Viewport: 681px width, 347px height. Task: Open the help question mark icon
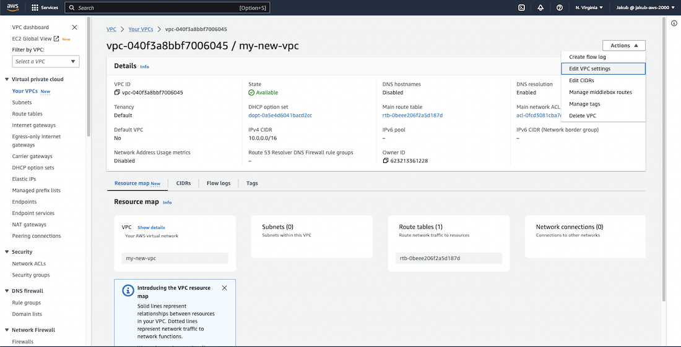[x=560, y=8]
